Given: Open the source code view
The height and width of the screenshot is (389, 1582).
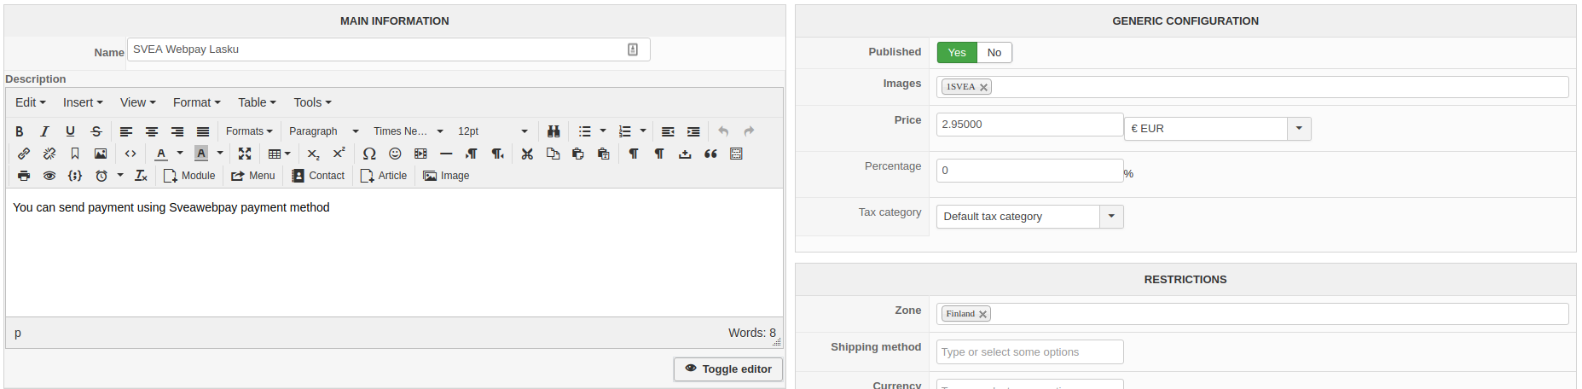Looking at the screenshot, I should point(130,154).
